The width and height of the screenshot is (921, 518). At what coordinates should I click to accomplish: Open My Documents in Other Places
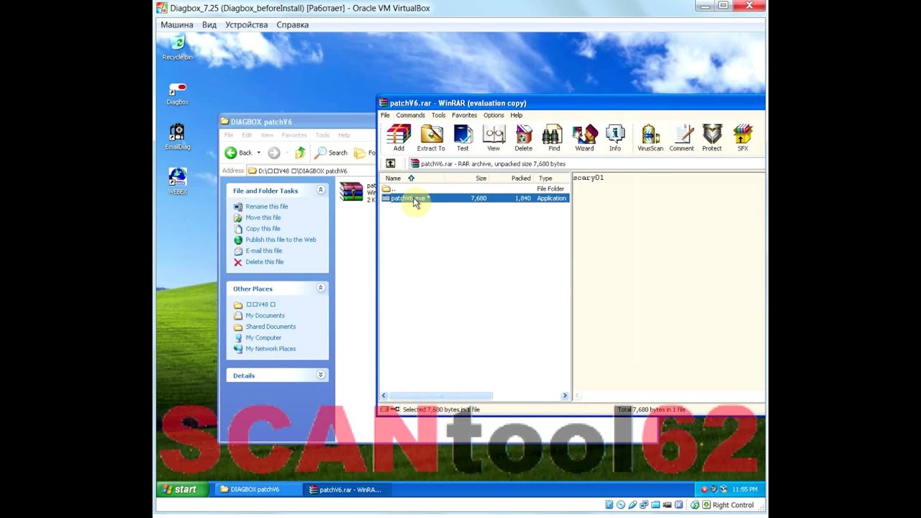tap(265, 315)
